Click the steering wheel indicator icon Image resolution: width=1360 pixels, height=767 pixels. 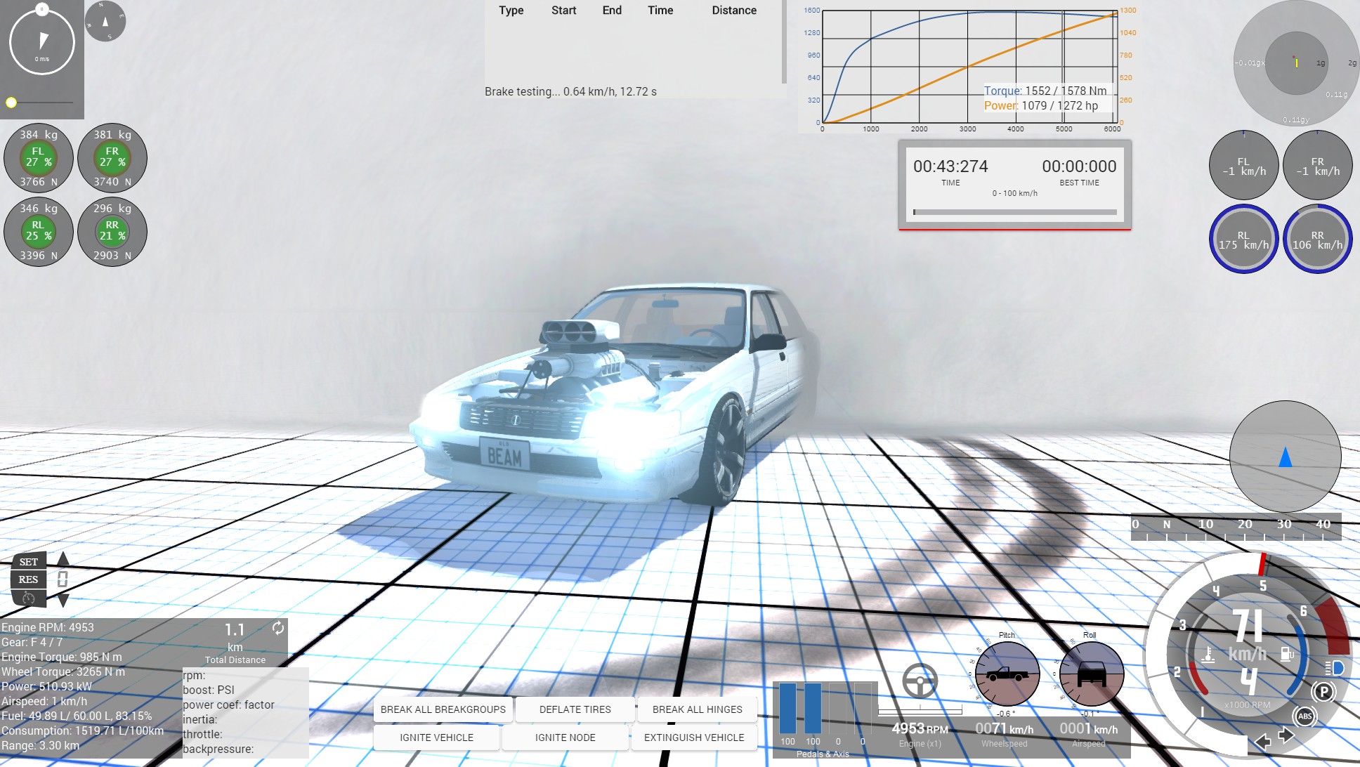(920, 681)
